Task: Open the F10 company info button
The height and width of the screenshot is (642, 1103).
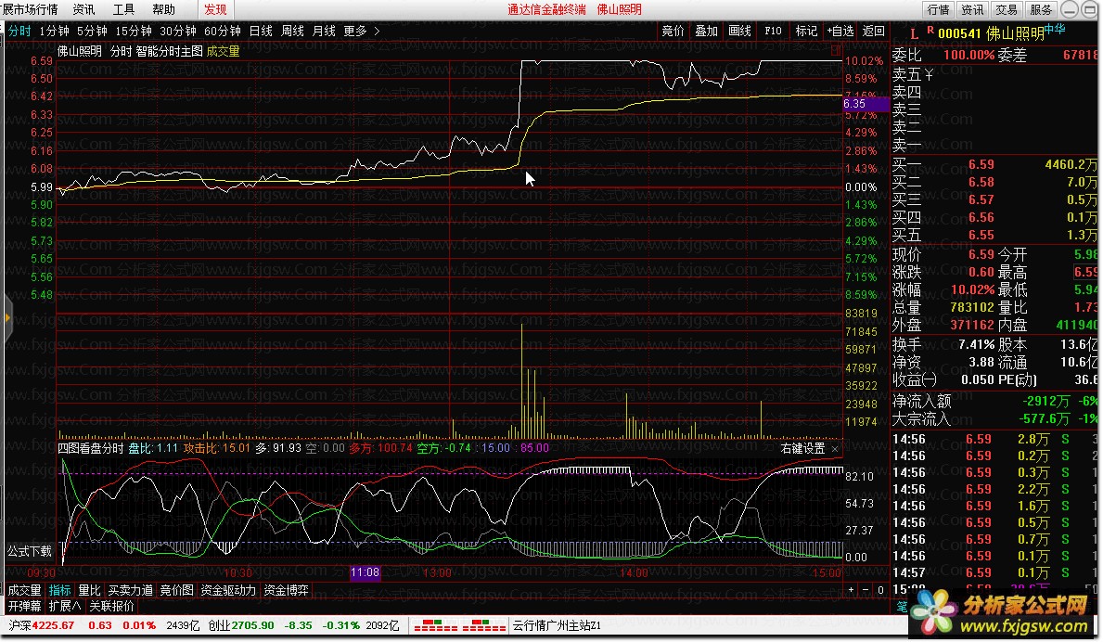Action: coord(773,31)
